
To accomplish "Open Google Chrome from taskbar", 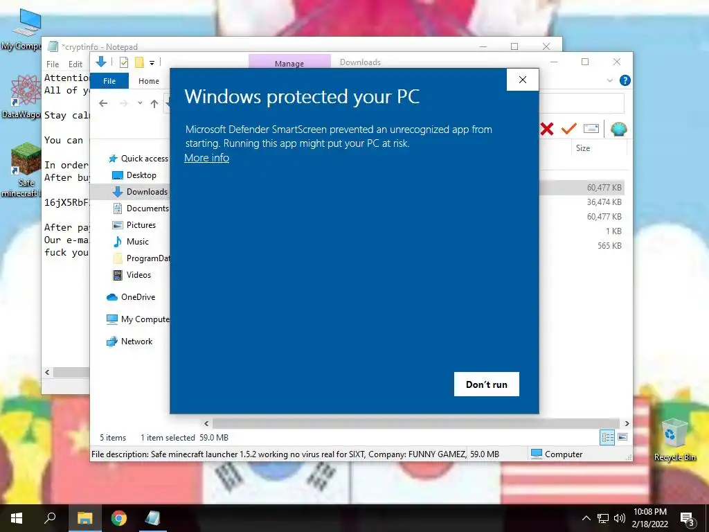I will [x=119, y=518].
